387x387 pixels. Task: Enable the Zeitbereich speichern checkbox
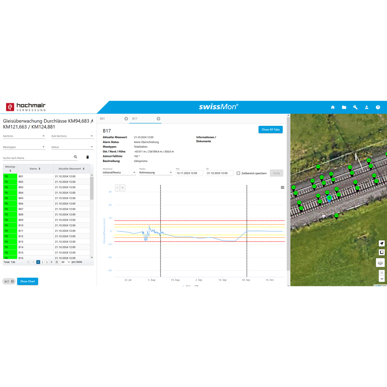(238, 173)
